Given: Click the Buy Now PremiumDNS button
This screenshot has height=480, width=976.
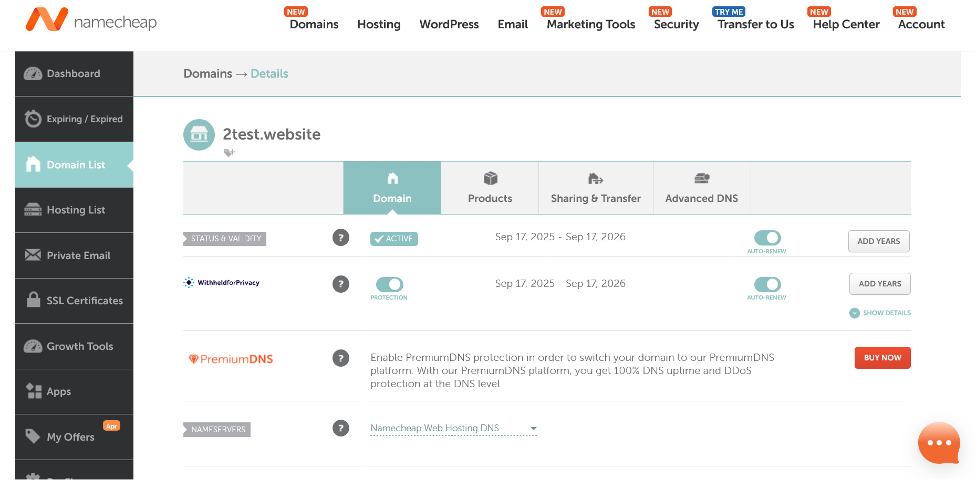Looking at the screenshot, I should (x=882, y=358).
